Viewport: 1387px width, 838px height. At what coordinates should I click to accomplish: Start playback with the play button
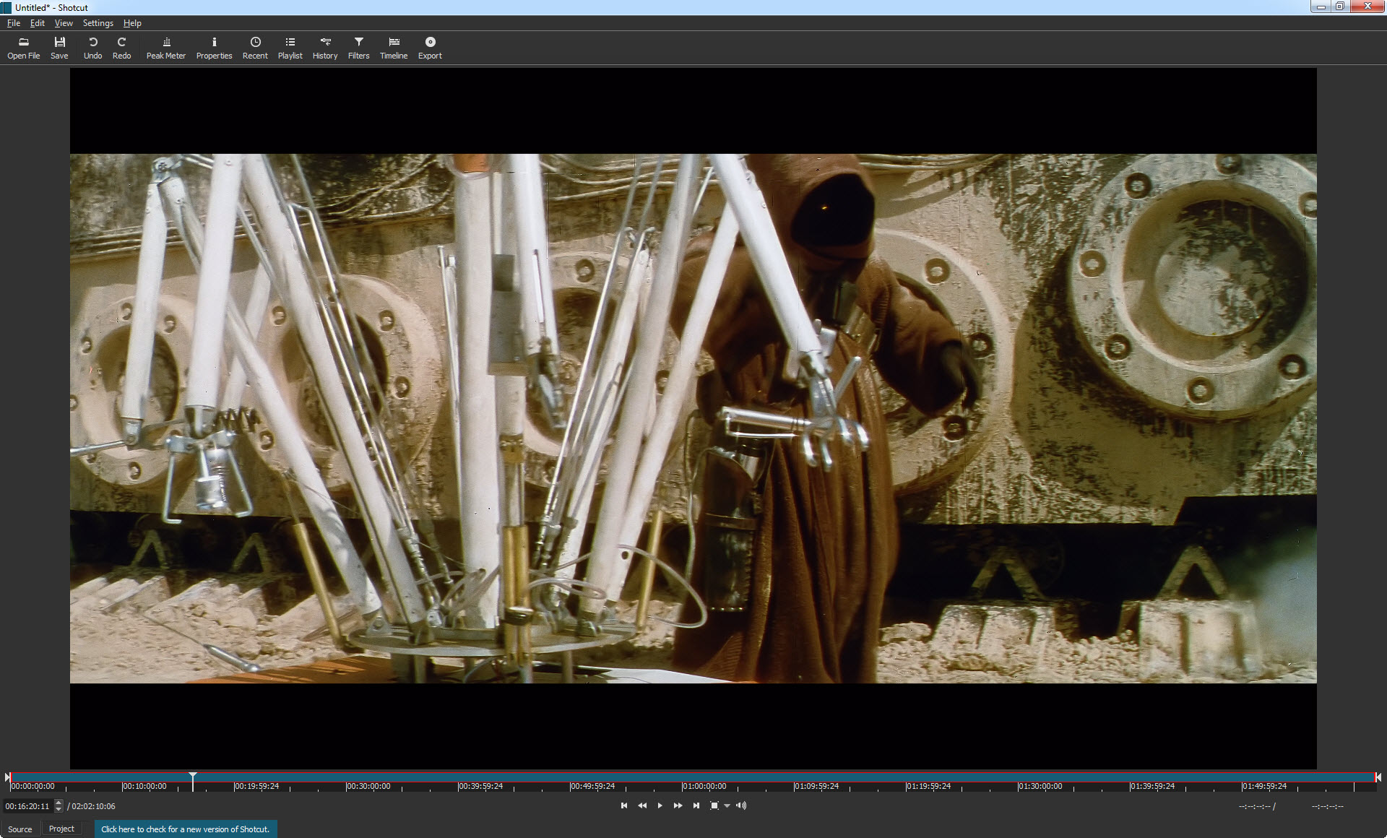click(x=660, y=805)
